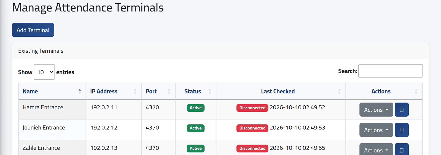Select the Zahle Entrance name cell
441x155 pixels.
coord(52,148)
